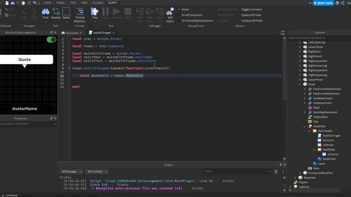Click the help question mark icon
351x197 pixels.
coord(337,3)
